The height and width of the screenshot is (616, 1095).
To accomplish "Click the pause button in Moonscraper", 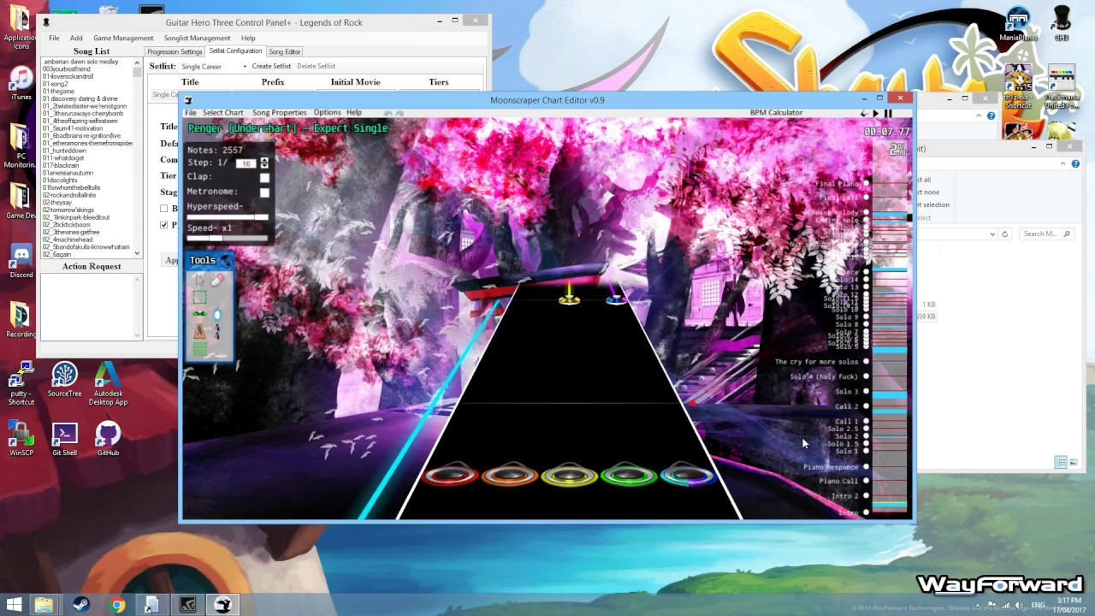I will [x=888, y=113].
